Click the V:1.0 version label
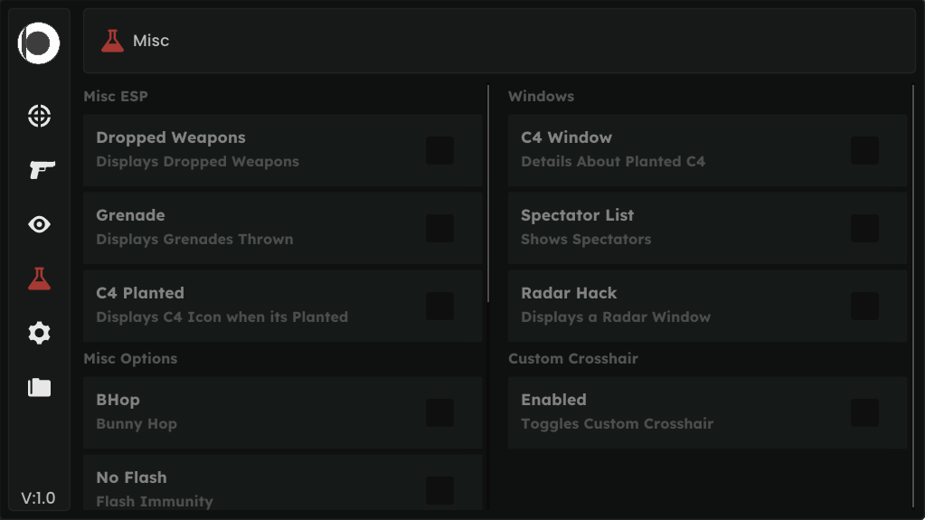Viewport: 925px width, 520px height. (39, 498)
